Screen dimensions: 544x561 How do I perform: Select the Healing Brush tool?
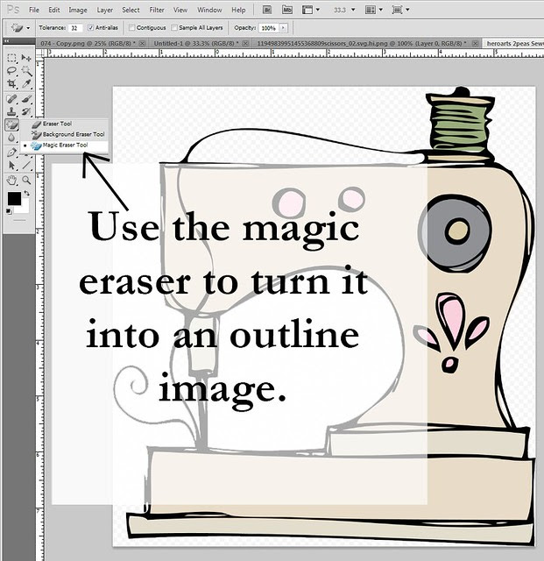(x=11, y=98)
